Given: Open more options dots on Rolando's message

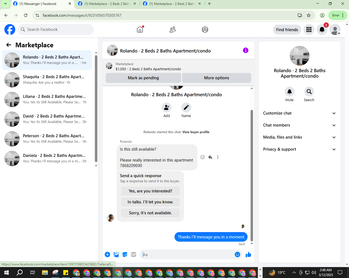Looking at the screenshot, I should click(218, 157).
